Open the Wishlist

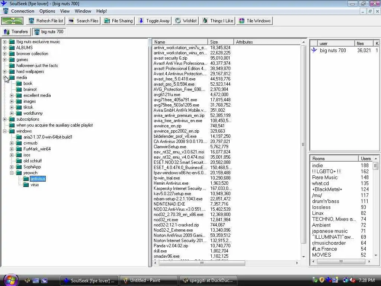[x=186, y=21]
